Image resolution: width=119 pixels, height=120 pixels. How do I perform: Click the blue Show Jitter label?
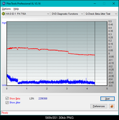(15, 102)
